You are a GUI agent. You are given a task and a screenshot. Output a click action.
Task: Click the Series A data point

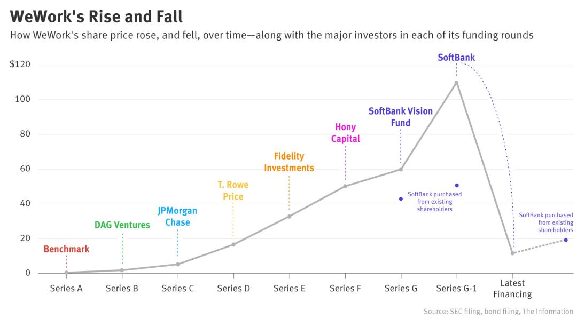(66, 273)
